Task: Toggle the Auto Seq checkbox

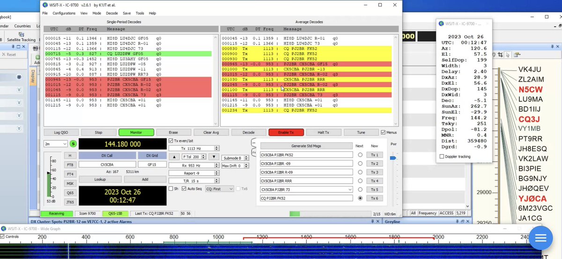Action: click(x=184, y=189)
